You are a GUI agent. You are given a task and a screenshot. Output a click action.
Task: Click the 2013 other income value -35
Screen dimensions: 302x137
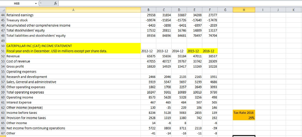coord(164,107)
